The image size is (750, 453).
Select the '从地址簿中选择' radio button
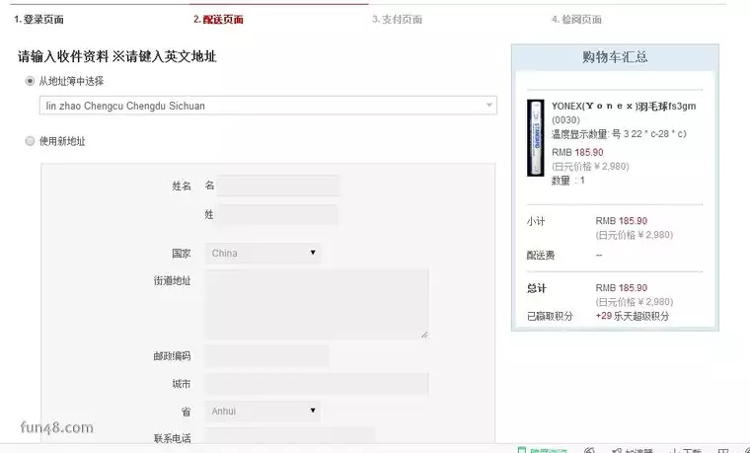coord(31,81)
